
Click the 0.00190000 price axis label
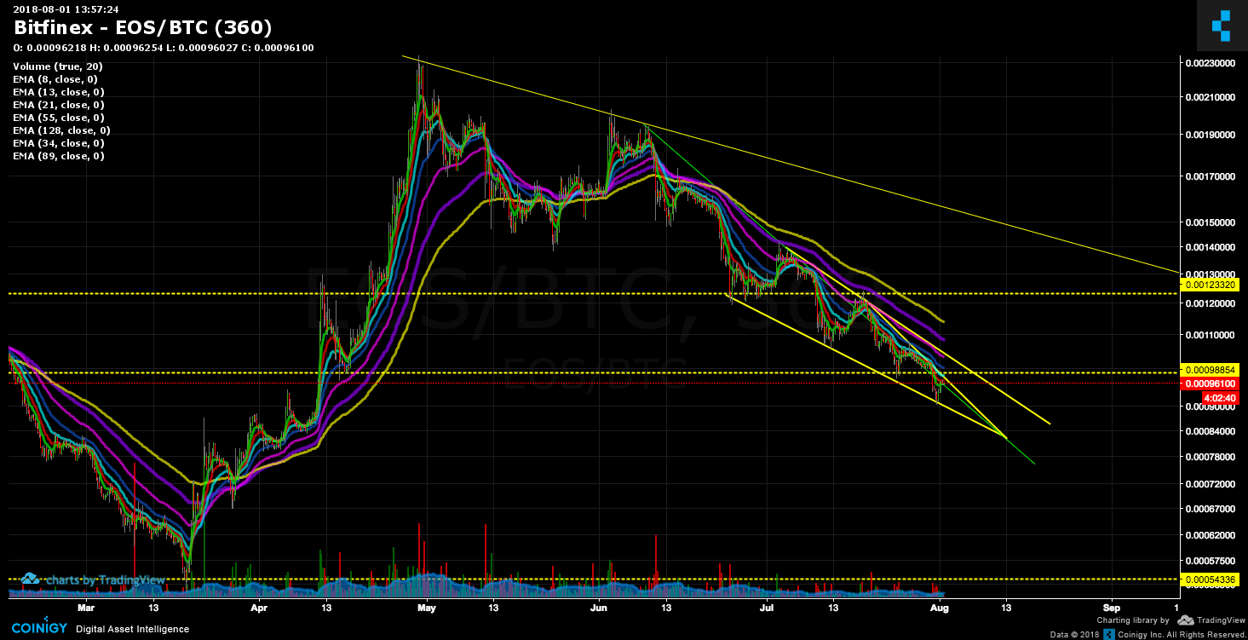[x=1210, y=135]
